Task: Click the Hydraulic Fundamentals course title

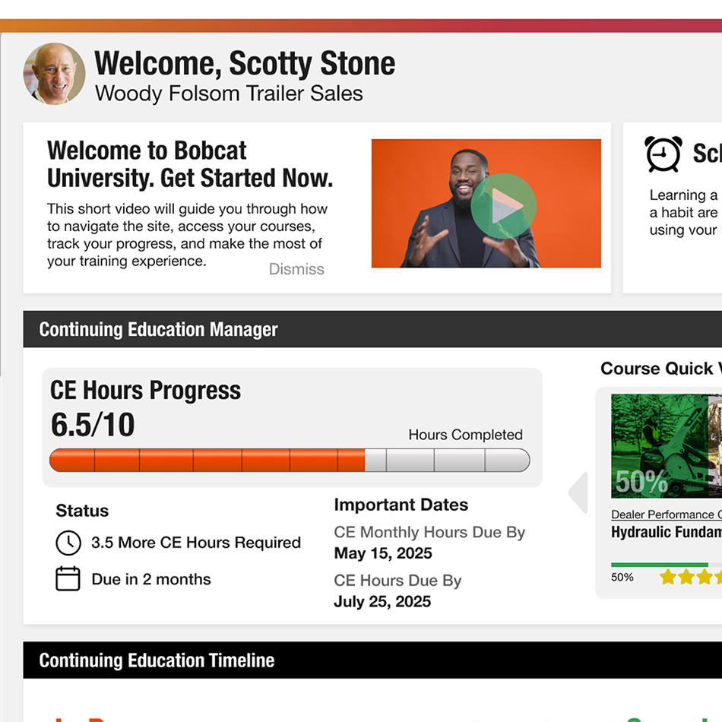Action: tap(666, 532)
